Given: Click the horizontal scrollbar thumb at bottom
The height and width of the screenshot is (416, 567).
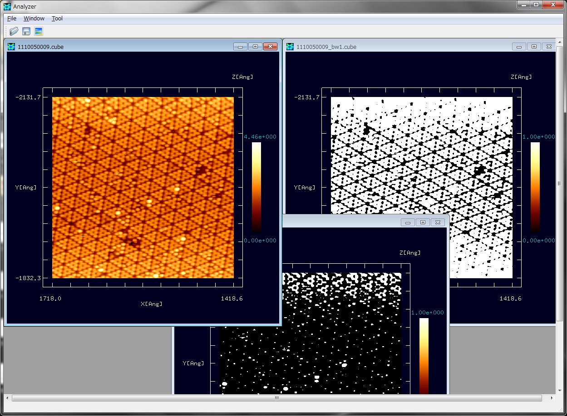Looking at the screenshot, I should coord(277,398).
